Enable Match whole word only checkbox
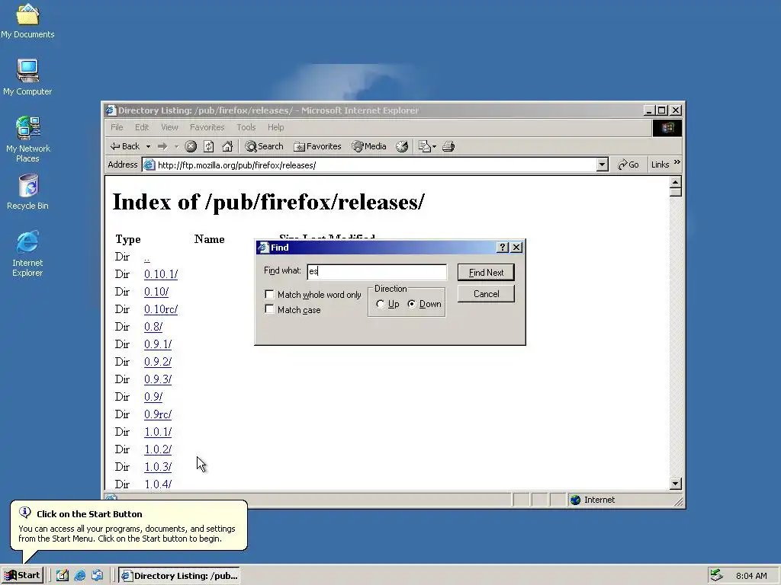The height and width of the screenshot is (585, 781). pyautogui.click(x=269, y=295)
